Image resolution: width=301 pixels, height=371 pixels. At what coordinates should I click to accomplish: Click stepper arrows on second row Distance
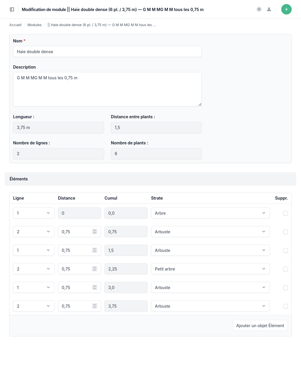point(95,232)
